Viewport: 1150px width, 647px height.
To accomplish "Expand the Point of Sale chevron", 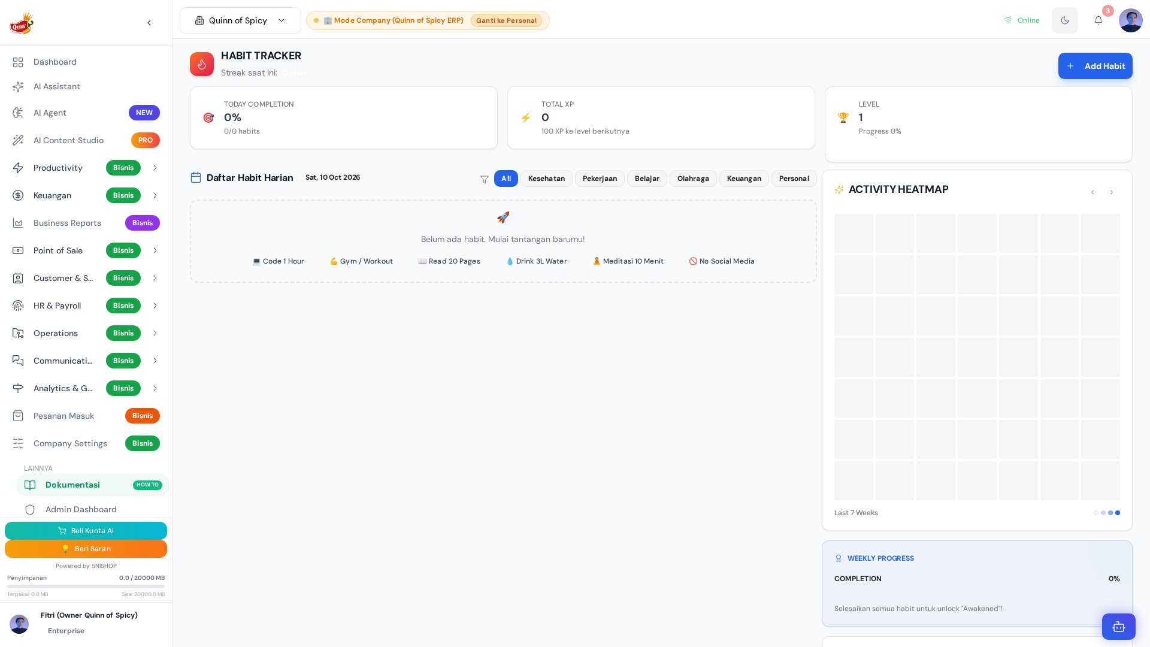I will tap(155, 250).
